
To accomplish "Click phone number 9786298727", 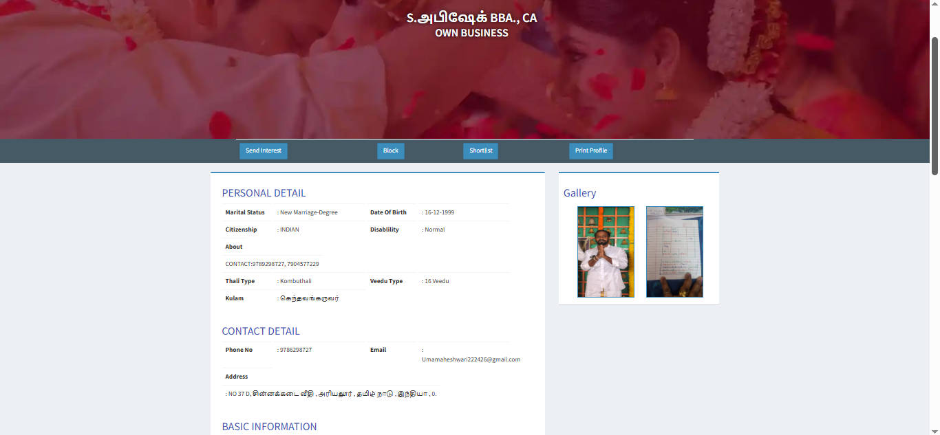I will point(296,350).
